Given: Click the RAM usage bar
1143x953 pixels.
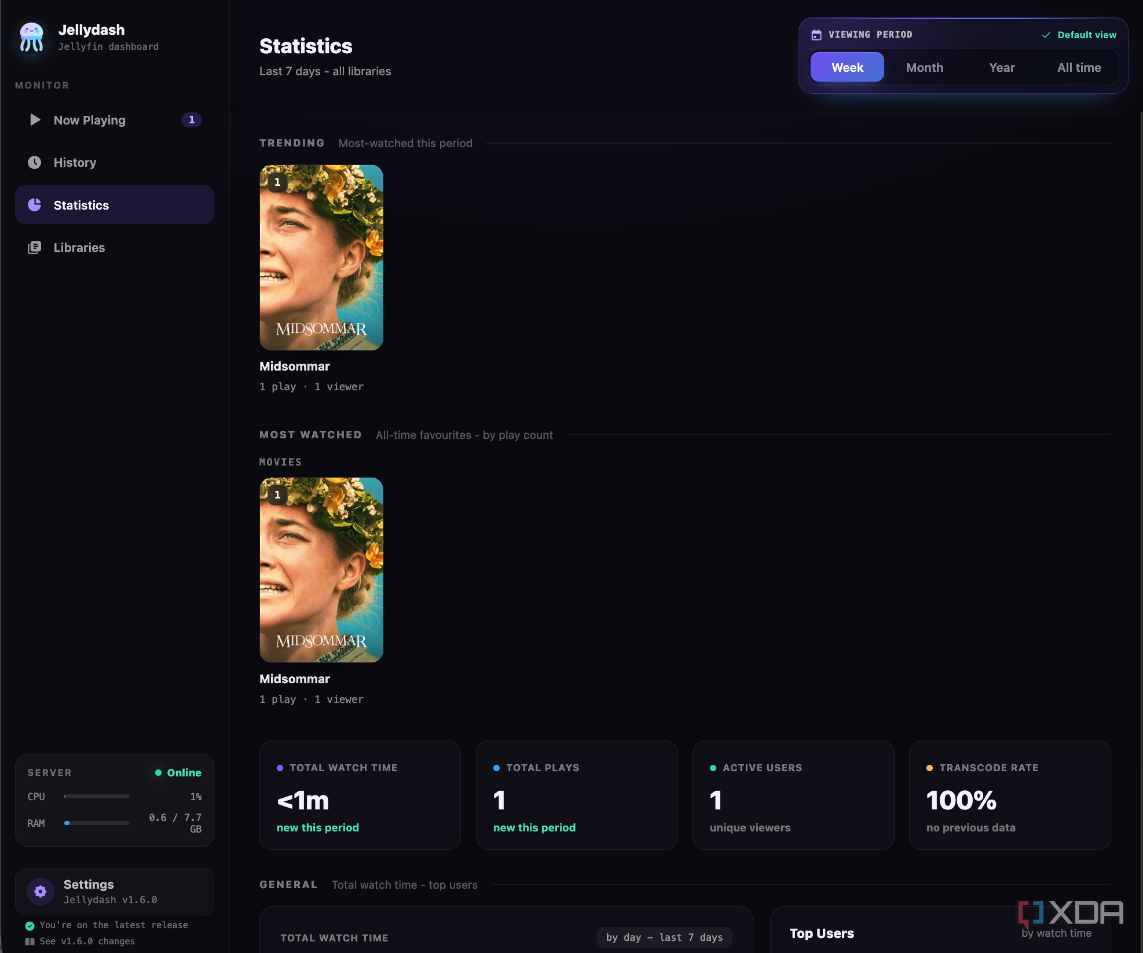Looking at the screenshot, I should [97, 823].
